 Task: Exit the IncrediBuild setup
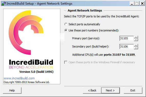(133, 90)
